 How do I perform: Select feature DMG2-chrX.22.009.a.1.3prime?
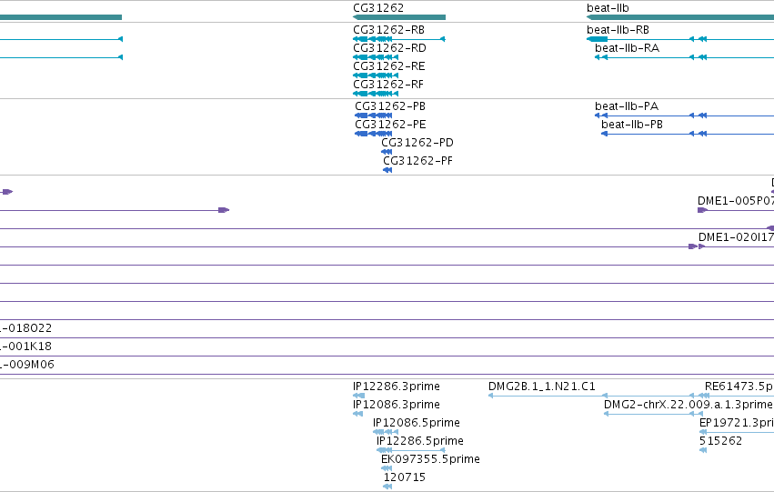coord(689,405)
